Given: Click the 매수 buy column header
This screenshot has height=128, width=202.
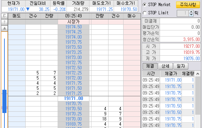Looking at the screenshot, I should 132,16.
